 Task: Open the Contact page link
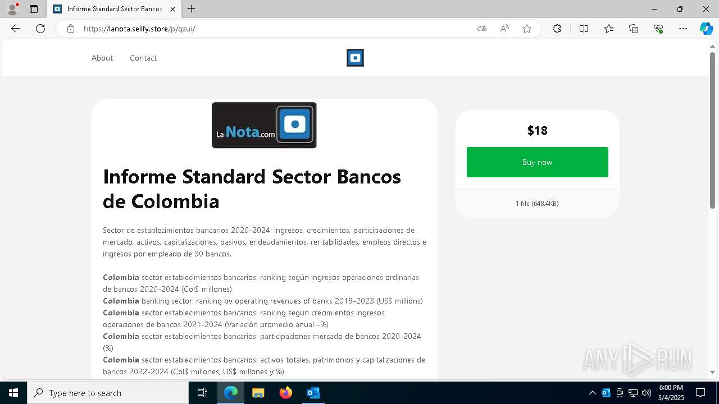click(x=143, y=58)
